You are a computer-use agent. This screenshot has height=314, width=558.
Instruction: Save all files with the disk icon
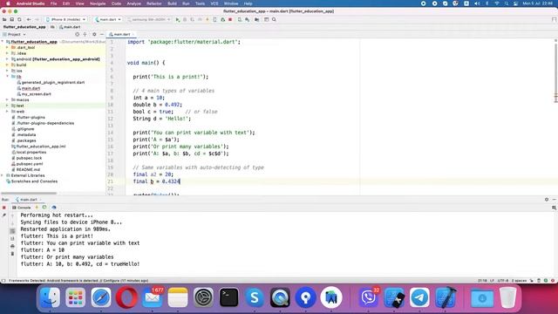(x=11, y=19)
